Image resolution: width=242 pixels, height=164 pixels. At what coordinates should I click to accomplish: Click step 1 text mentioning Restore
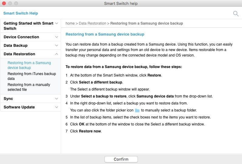(x=116, y=75)
